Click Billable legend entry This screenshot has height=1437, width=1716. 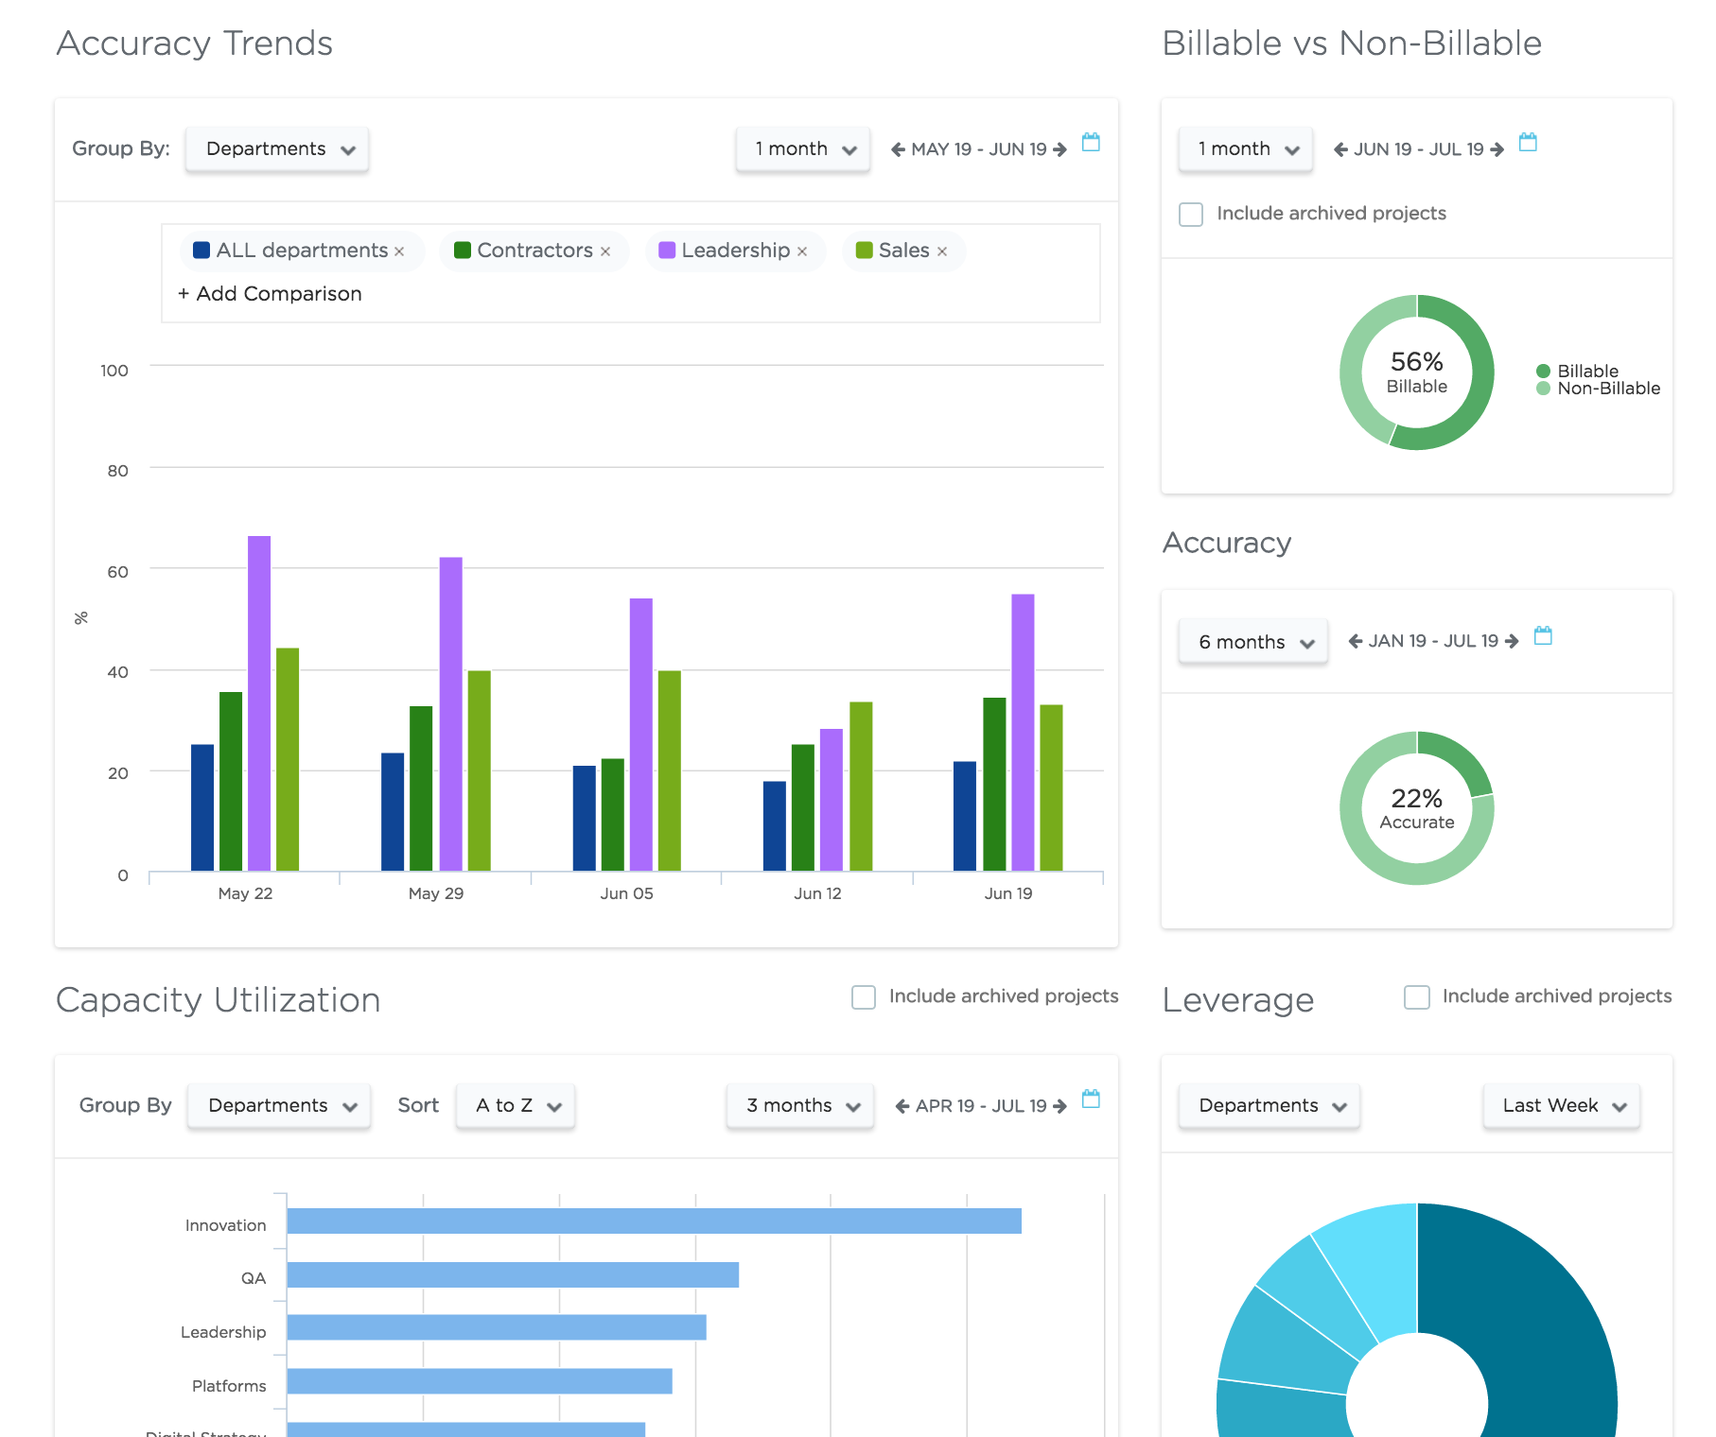(1578, 372)
